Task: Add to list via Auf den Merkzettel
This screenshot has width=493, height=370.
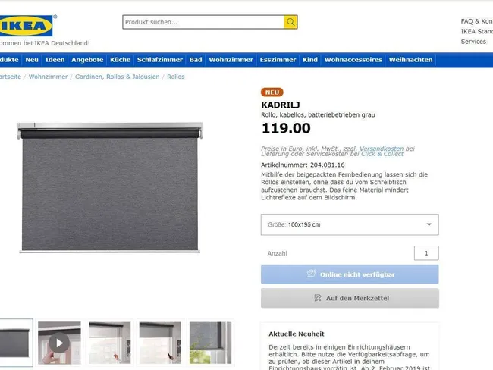Action: pyautogui.click(x=350, y=298)
